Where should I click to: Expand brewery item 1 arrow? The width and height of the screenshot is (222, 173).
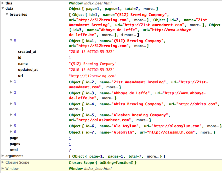click(x=11, y=82)
